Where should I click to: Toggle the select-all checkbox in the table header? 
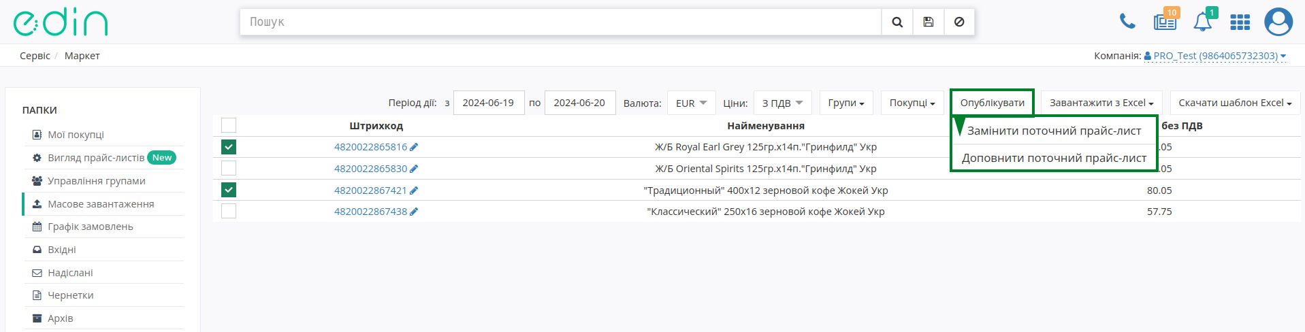(229, 125)
